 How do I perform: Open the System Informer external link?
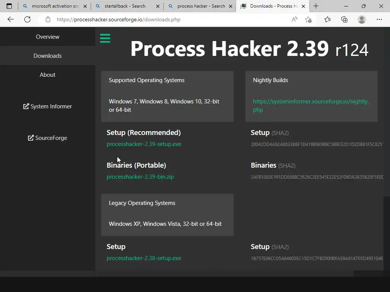[48, 106]
